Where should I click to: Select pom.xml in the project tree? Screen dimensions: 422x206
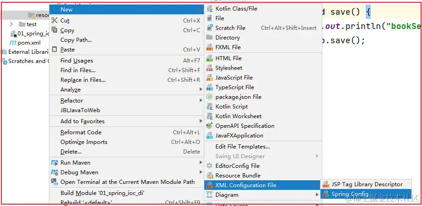(29, 43)
